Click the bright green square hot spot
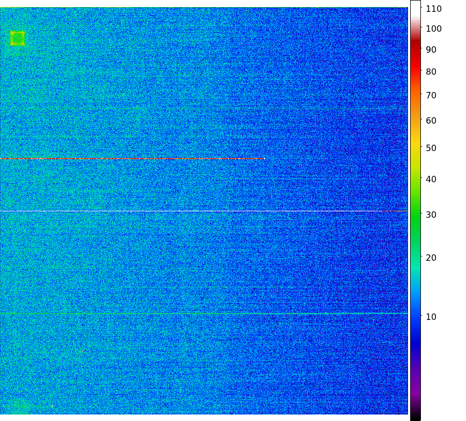Viewport: 466px width, 421px height. (x=17, y=38)
